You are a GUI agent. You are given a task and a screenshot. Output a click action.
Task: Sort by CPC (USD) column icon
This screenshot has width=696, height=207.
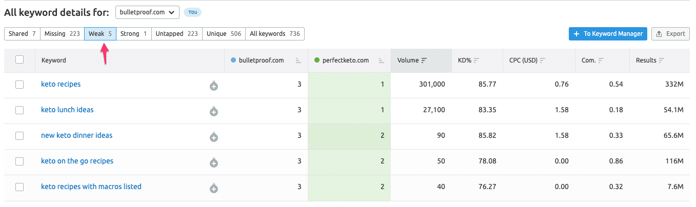[543, 60]
